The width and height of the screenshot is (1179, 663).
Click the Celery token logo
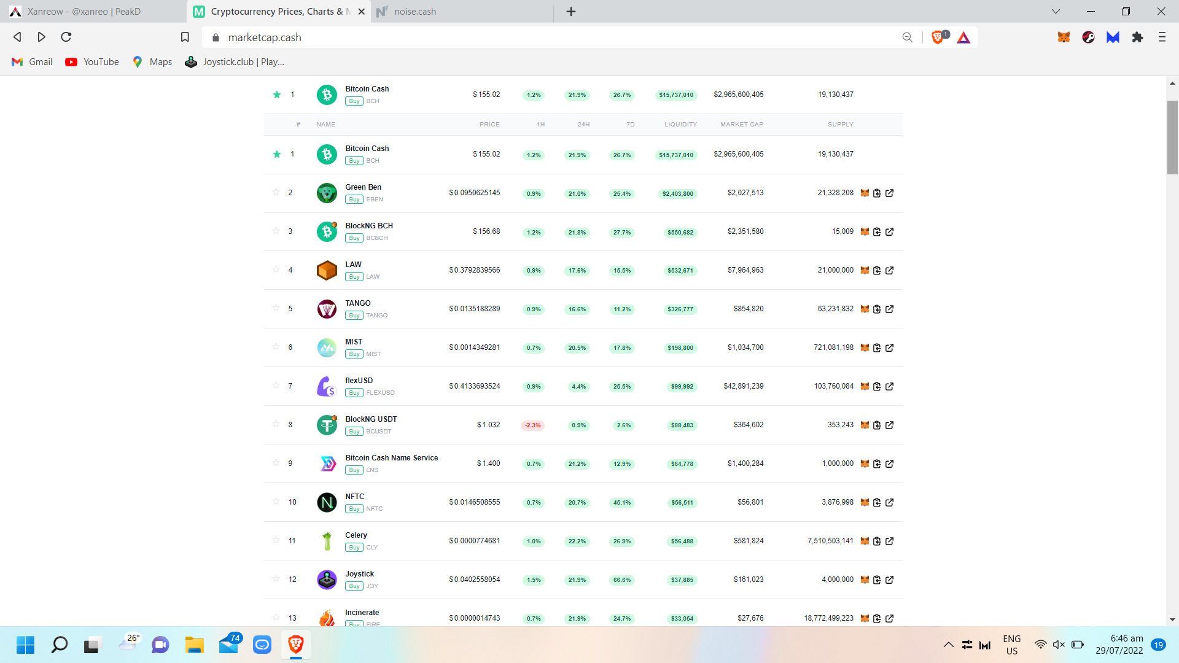point(327,541)
